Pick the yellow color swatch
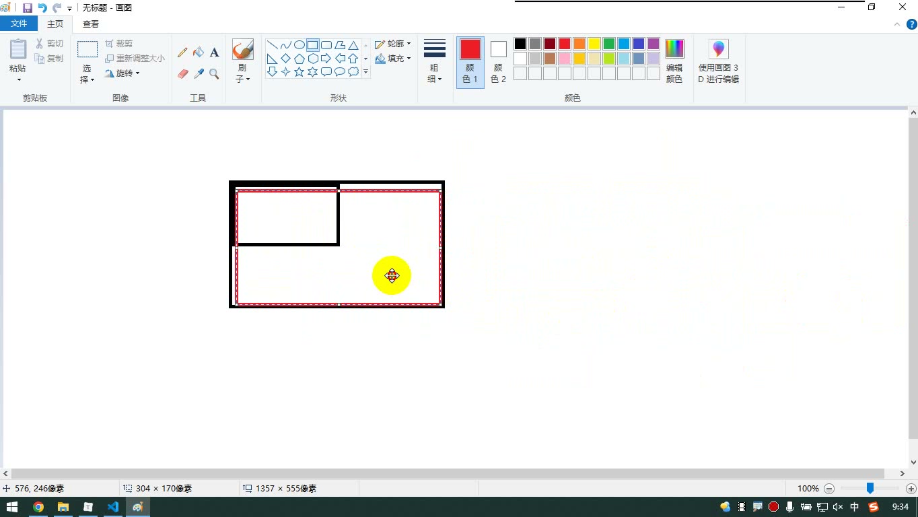 (594, 44)
